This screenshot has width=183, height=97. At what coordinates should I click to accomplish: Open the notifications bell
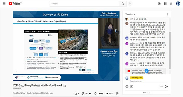pyautogui.click(x=171, y=4)
